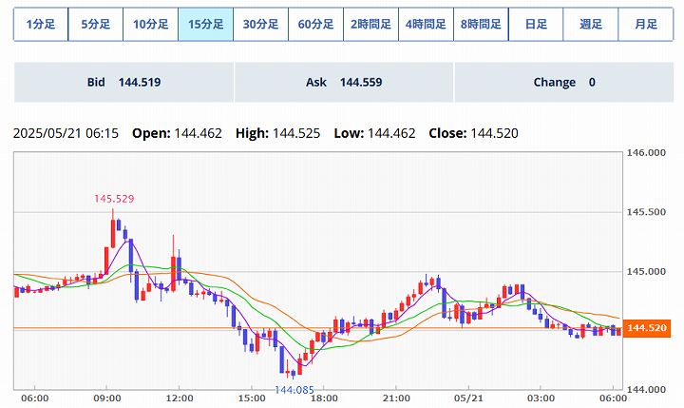Click the Bid 144.519 panel
Screen dimensions: 684x408
coord(123,82)
